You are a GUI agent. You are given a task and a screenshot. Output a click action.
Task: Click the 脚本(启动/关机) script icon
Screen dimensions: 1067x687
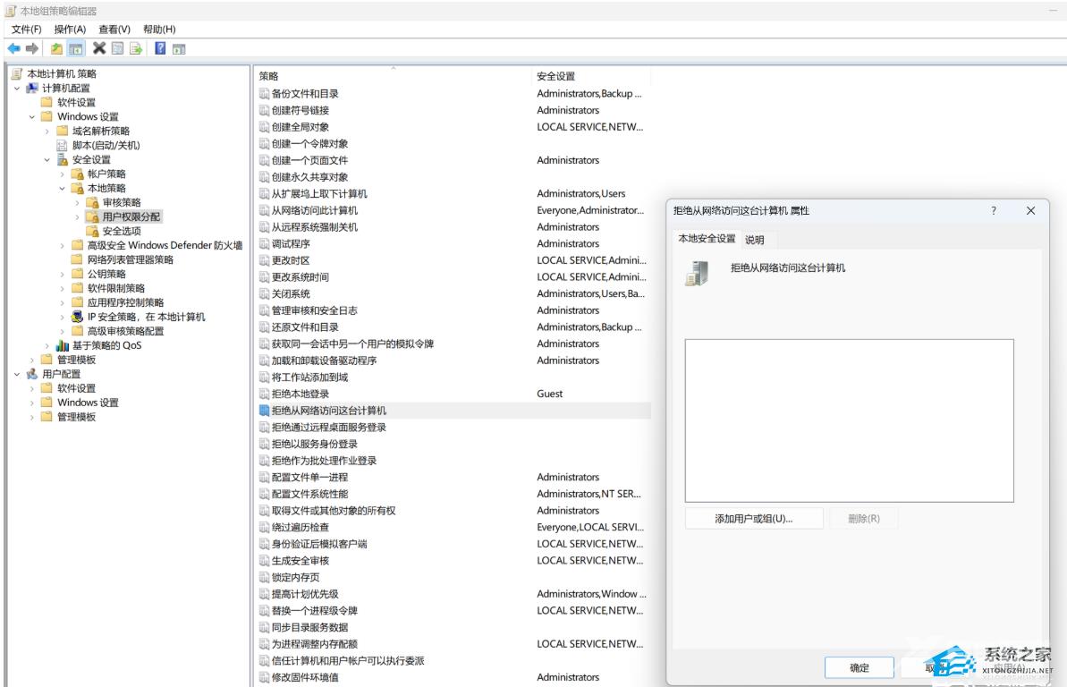click(x=62, y=145)
